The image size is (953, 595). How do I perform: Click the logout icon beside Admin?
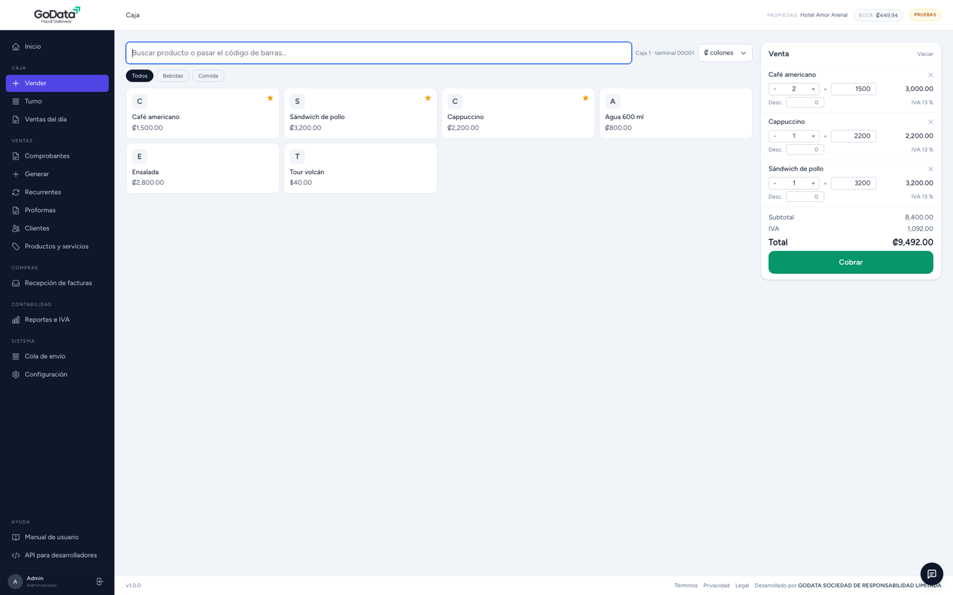(x=100, y=581)
